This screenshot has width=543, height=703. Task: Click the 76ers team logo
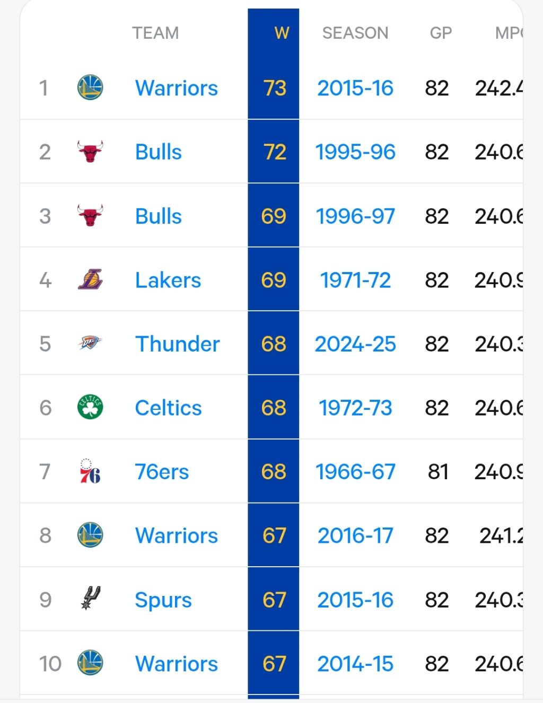(90, 472)
